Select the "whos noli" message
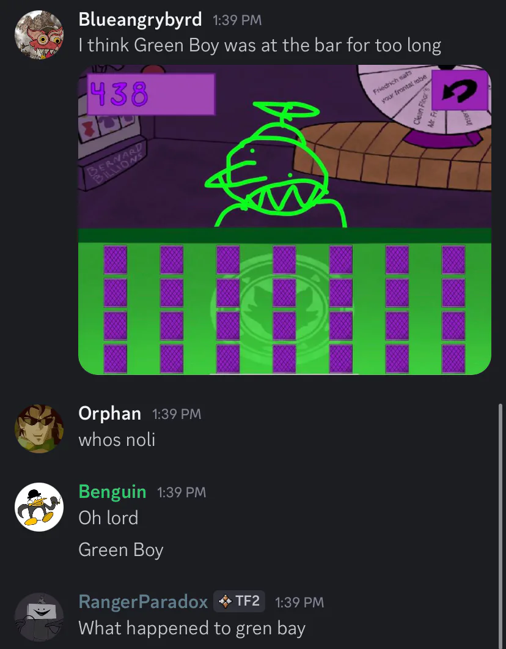Viewport: 506px width, 649px height. 117,440
